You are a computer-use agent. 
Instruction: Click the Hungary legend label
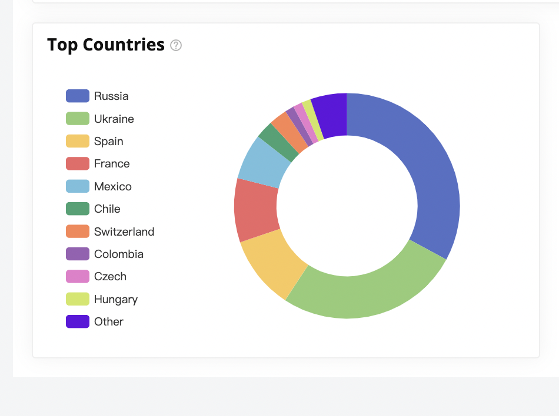[x=116, y=300]
